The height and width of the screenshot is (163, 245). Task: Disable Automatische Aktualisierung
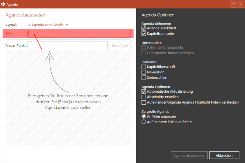pyautogui.click(x=144, y=91)
